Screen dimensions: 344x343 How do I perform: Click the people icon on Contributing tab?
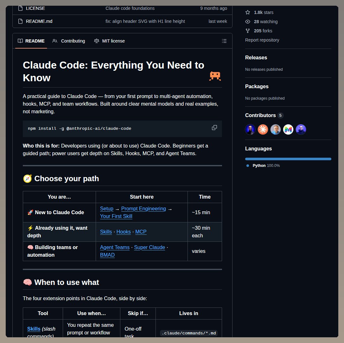[x=55, y=41]
